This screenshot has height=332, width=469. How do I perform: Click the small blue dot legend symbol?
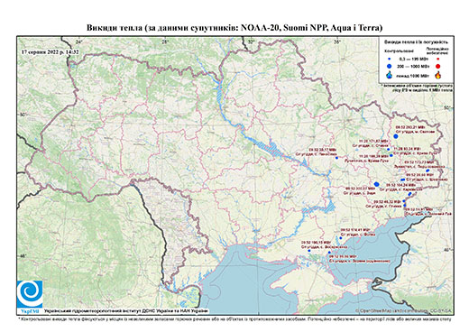[390, 60]
